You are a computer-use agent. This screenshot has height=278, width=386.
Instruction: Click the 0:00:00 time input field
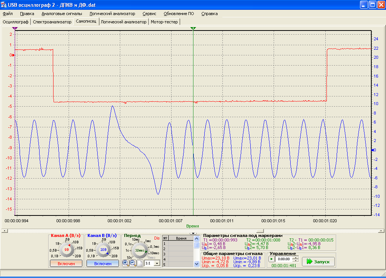pyautogui.click(x=284, y=259)
